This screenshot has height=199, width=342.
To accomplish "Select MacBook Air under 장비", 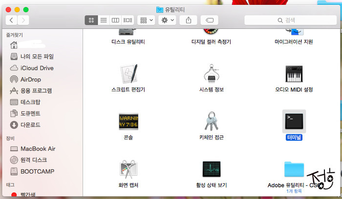I will click(33, 149).
